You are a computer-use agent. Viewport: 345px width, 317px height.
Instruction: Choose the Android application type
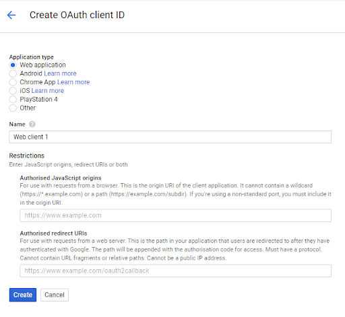coord(13,73)
